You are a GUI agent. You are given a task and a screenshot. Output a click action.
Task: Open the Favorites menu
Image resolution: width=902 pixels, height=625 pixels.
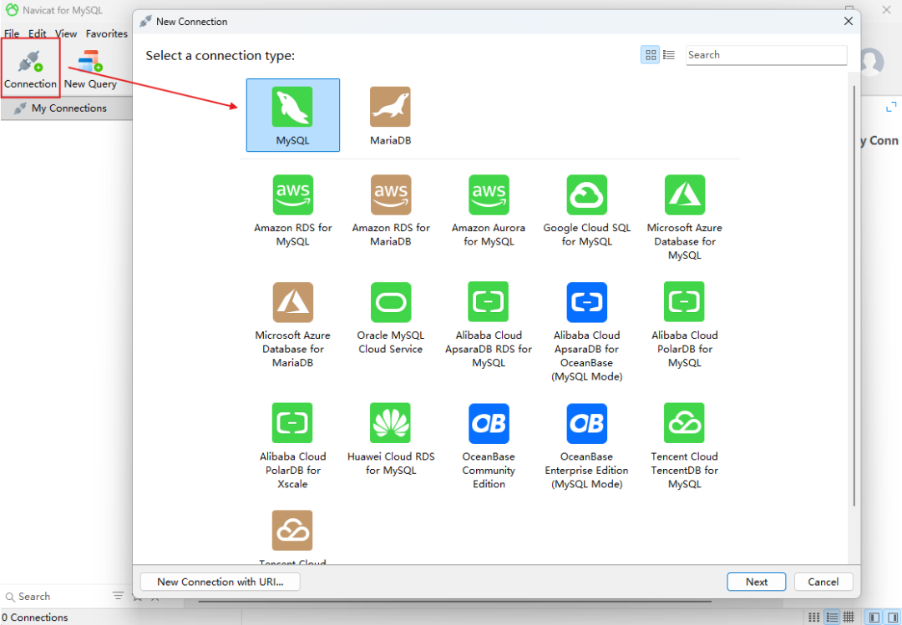tap(106, 34)
